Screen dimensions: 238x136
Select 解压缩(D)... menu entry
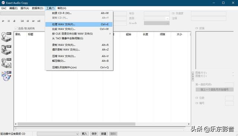click(x=79, y=61)
